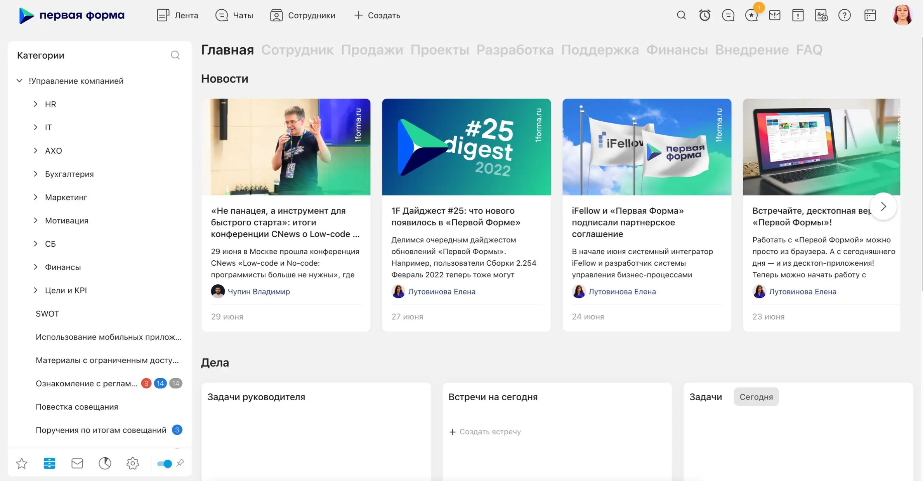Expand the Цели и KPI category
The height and width of the screenshot is (481, 923).
click(x=36, y=290)
